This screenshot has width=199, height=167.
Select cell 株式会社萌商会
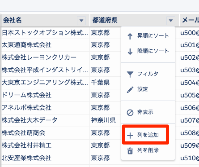45,133
